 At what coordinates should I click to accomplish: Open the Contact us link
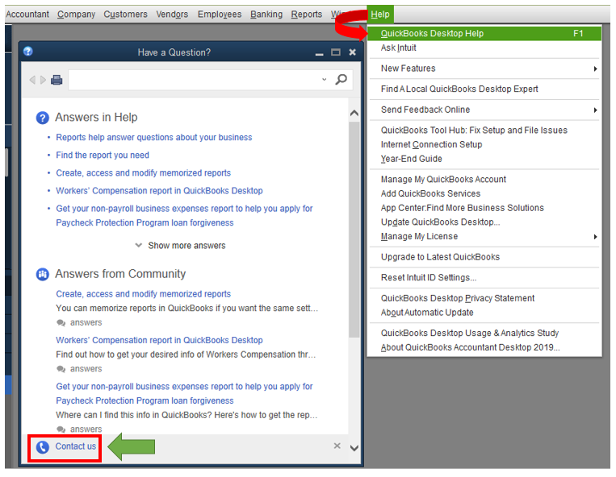[75, 446]
